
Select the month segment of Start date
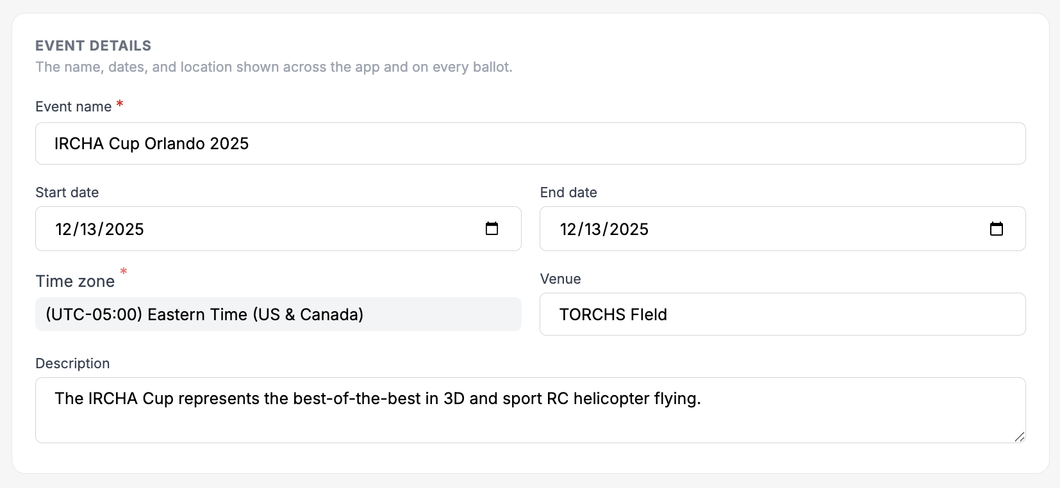[x=64, y=229]
